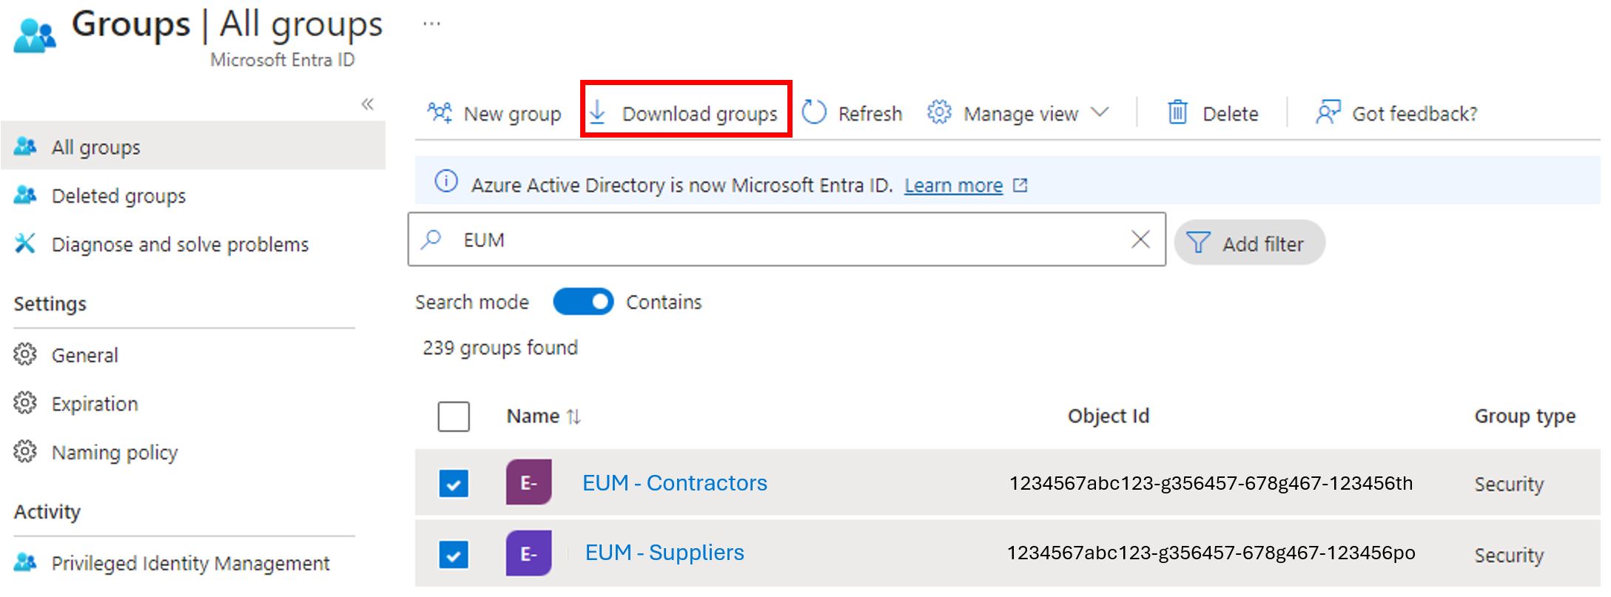
Task: Open Privileged Identity Management
Action: click(x=190, y=563)
